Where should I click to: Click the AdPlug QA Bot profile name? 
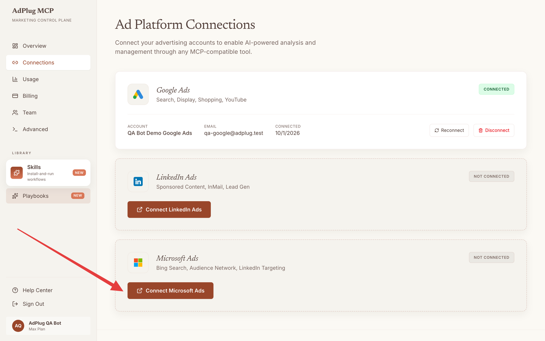click(45, 323)
